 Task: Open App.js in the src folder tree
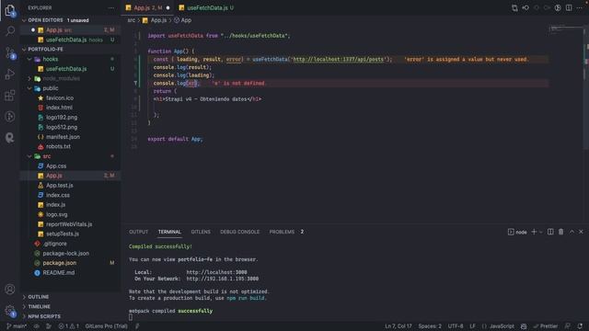click(x=70, y=176)
